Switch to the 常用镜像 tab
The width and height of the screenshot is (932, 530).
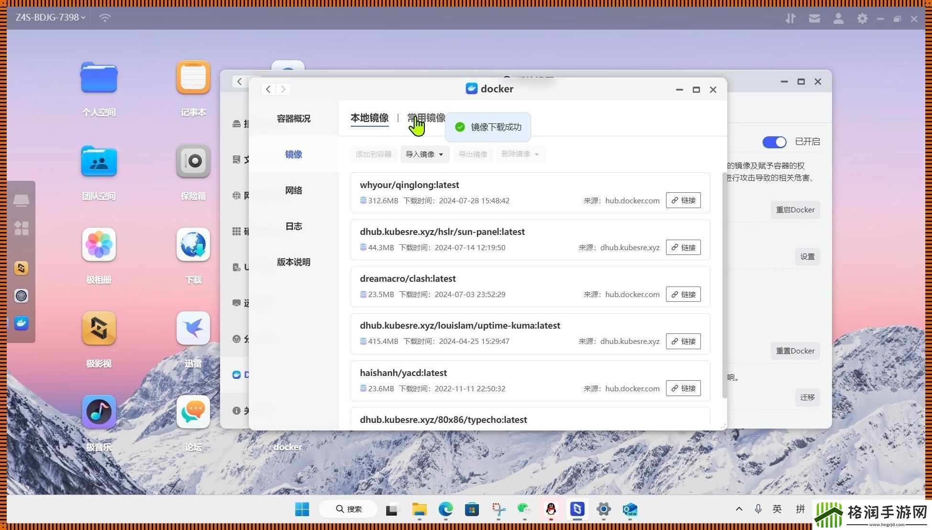tap(426, 118)
